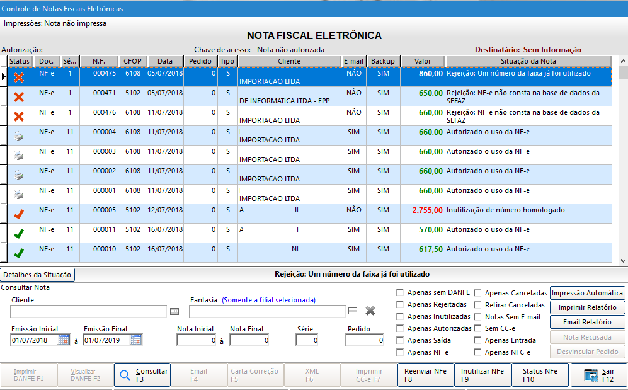
Task: Enable Apenas Entrada checkbox
Action: [477, 340]
